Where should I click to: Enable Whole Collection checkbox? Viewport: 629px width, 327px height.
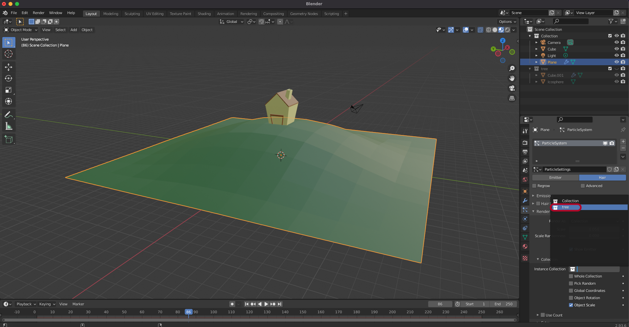coord(571,276)
